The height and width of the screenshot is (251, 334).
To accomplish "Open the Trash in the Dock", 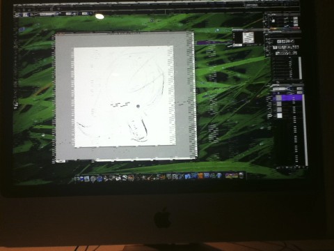I will [241, 176].
